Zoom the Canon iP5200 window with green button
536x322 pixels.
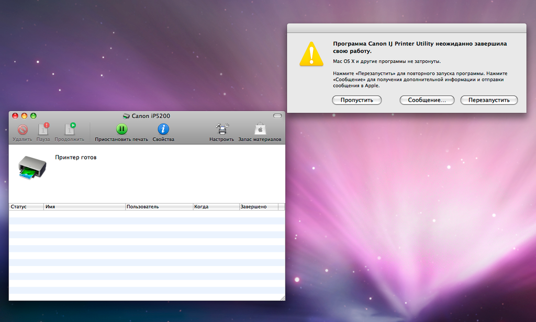(x=33, y=116)
